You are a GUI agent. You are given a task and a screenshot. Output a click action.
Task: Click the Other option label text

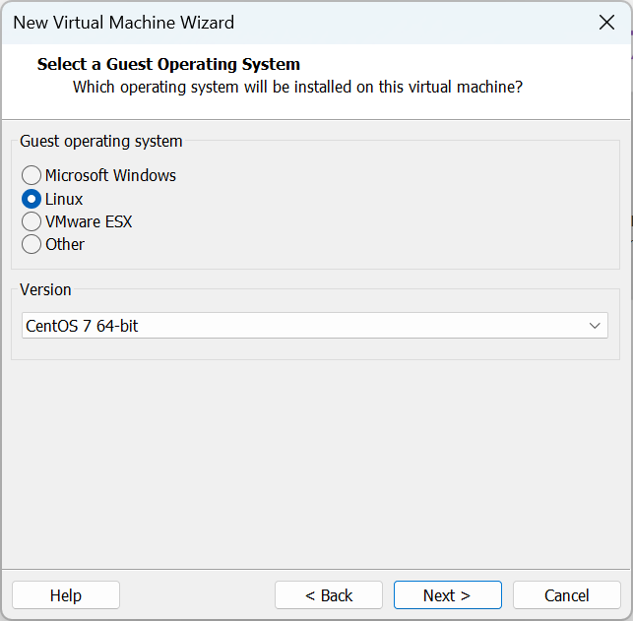tap(65, 244)
